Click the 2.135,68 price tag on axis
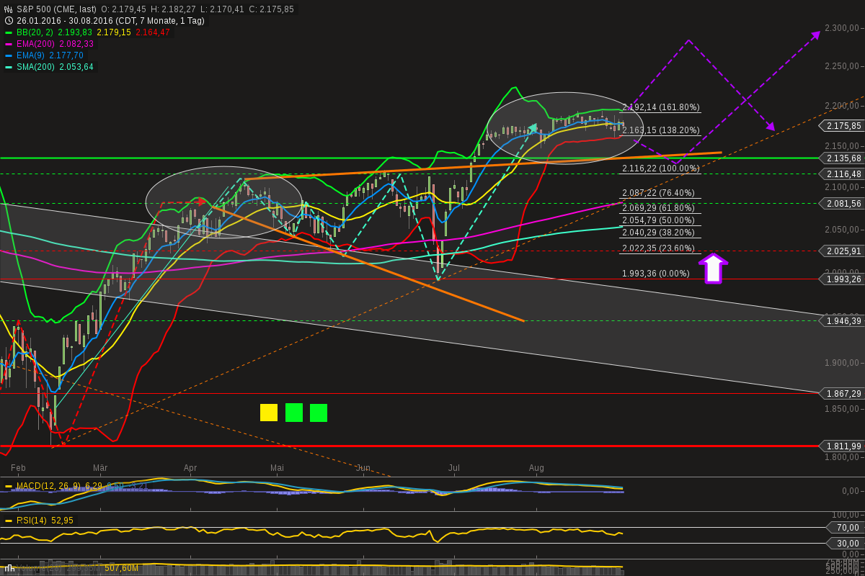Screen dimensions: 865x576 tap(843, 158)
